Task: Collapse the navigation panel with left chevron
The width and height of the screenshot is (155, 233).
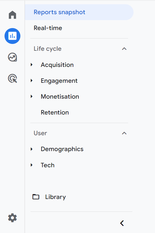Action: 122,223
